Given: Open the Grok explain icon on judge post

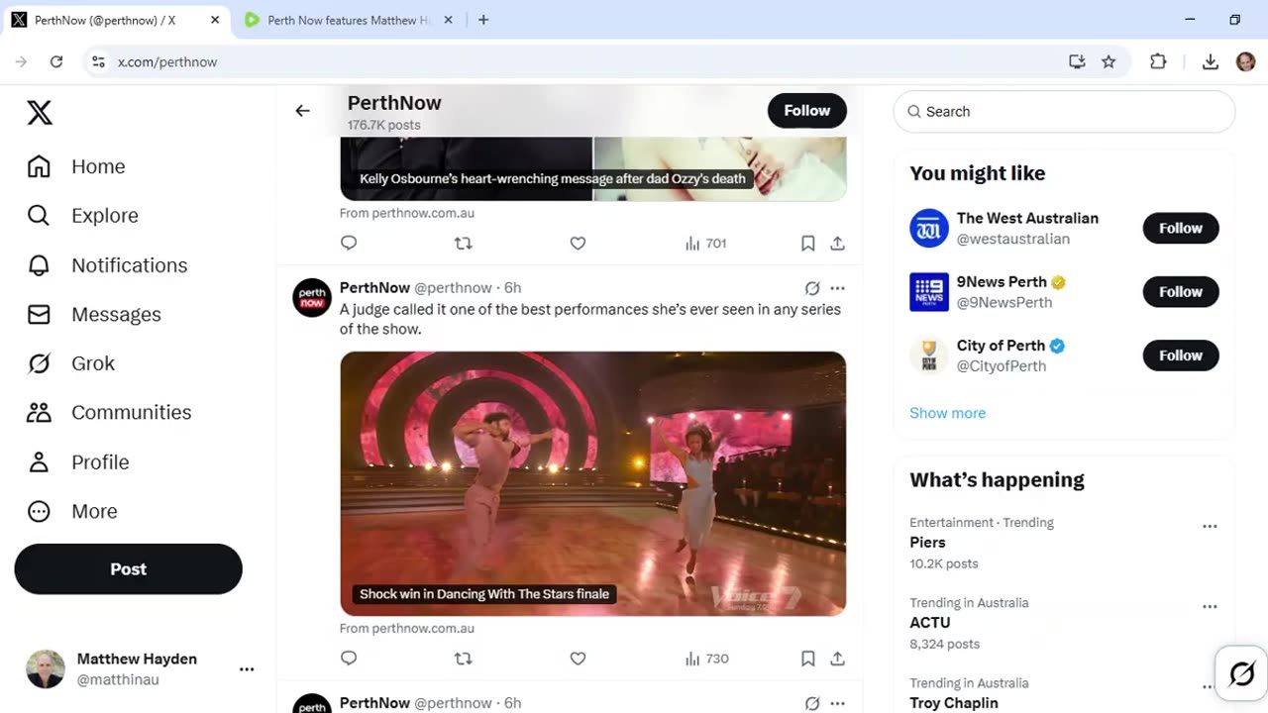Looking at the screenshot, I should tap(812, 288).
